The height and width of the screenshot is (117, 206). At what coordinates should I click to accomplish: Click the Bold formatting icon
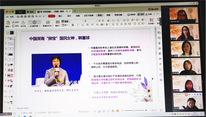click(x=73, y=25)
